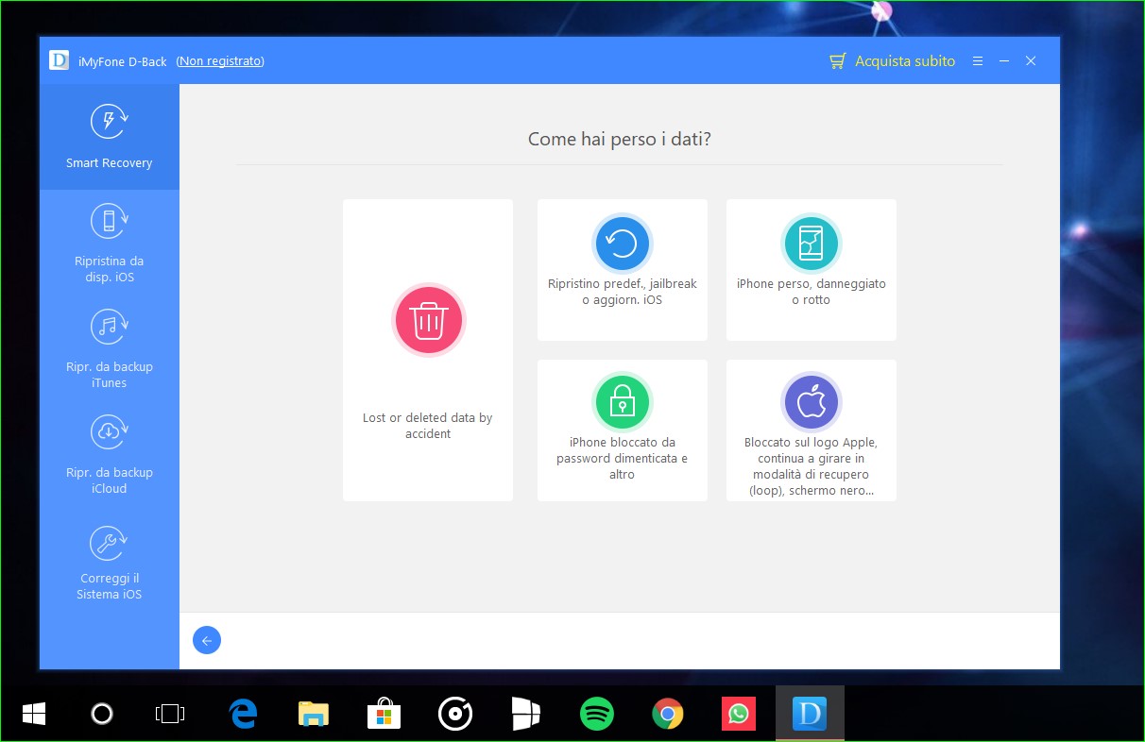1145x742 pixels.
Task: Click the iMyFone D-Back title text
Action: coord(124,61)
